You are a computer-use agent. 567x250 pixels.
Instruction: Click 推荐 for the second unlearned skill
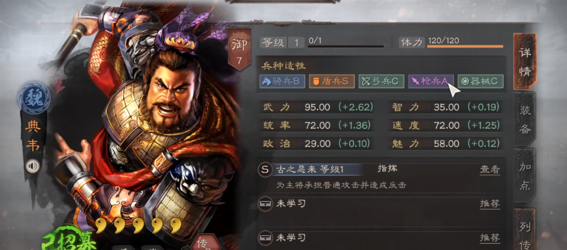coord(490,238)
